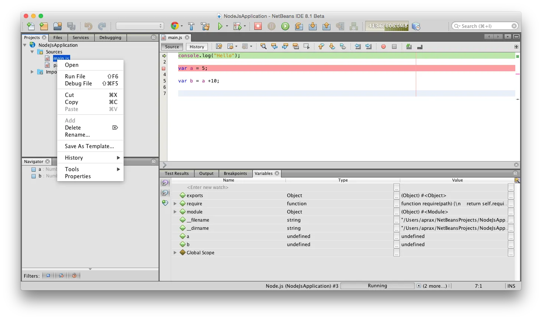Expand the Global Scope row

[x=175, y=252]
